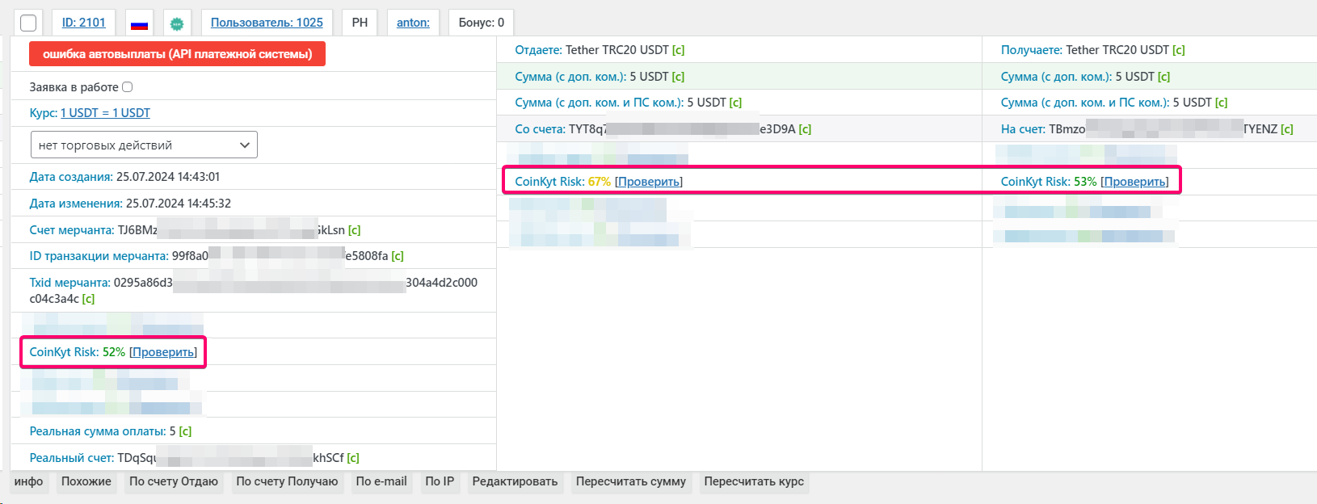Copy merchant transaction ID via [c] icon
Viewport: 1317px width, 504px height.
(398, 256)
